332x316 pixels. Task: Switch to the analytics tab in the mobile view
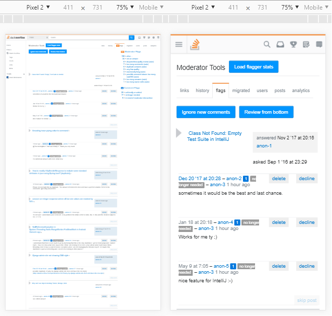[301, 91]
